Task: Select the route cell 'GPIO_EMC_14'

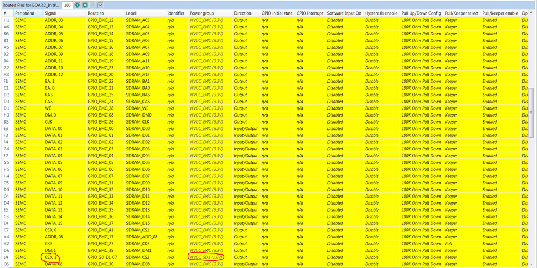Action: (x=101, y=34)
